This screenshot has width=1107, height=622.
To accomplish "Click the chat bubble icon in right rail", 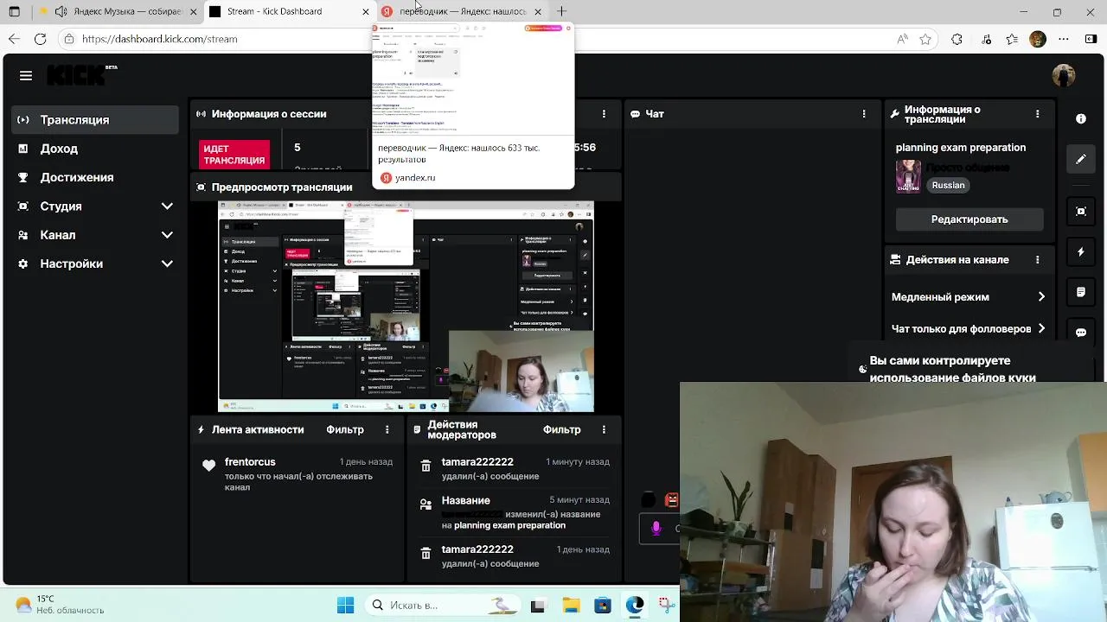I will click(x=1081, y=333).
